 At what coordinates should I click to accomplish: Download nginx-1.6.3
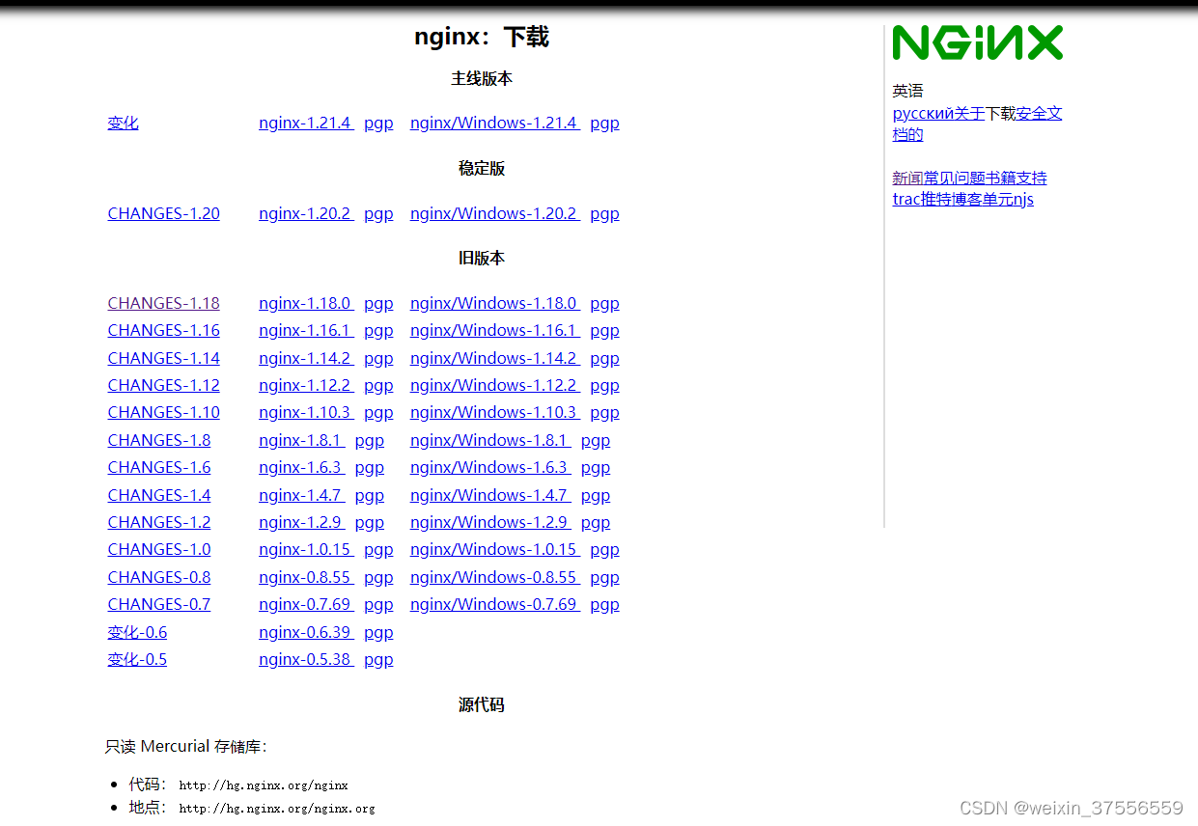301,467
